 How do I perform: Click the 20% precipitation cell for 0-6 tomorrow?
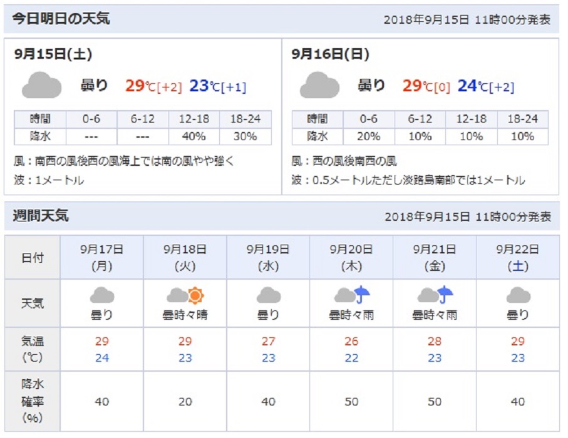(x=369, y=136)
